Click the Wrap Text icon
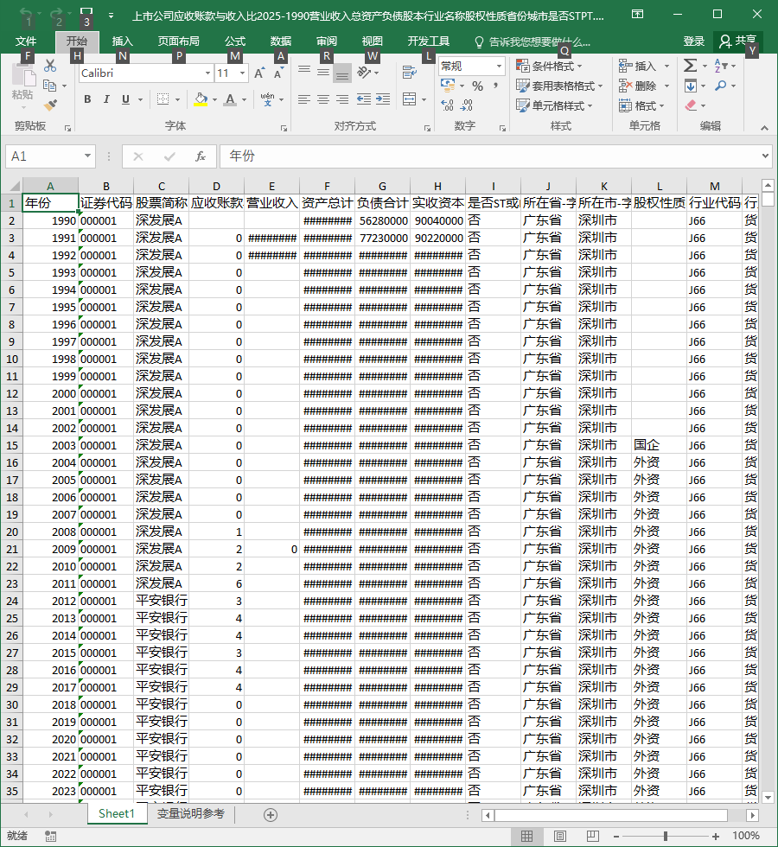The height and width of the screenshot is (847, 778). [410, 72]
